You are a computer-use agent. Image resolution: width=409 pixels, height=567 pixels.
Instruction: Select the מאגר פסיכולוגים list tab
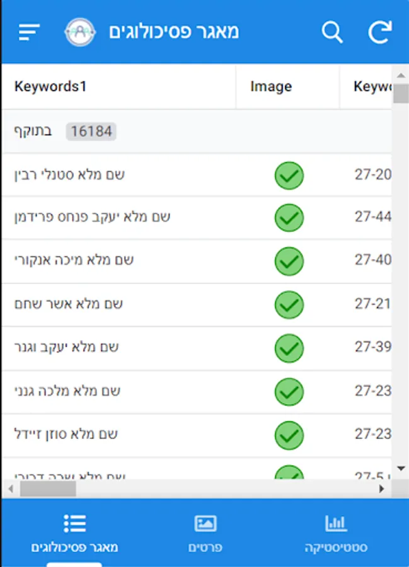[74, 533]
